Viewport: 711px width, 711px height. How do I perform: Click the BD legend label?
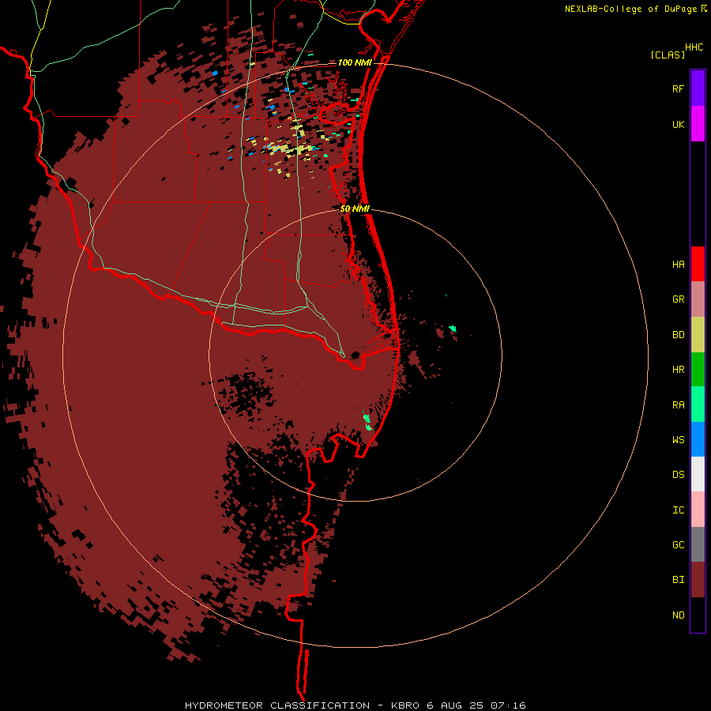pos(678,335)
